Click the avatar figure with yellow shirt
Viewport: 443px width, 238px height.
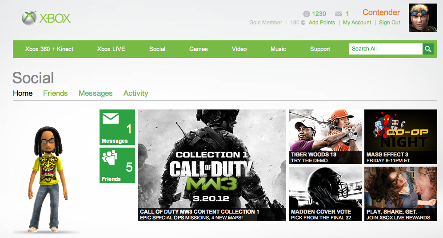pos(48,179)
